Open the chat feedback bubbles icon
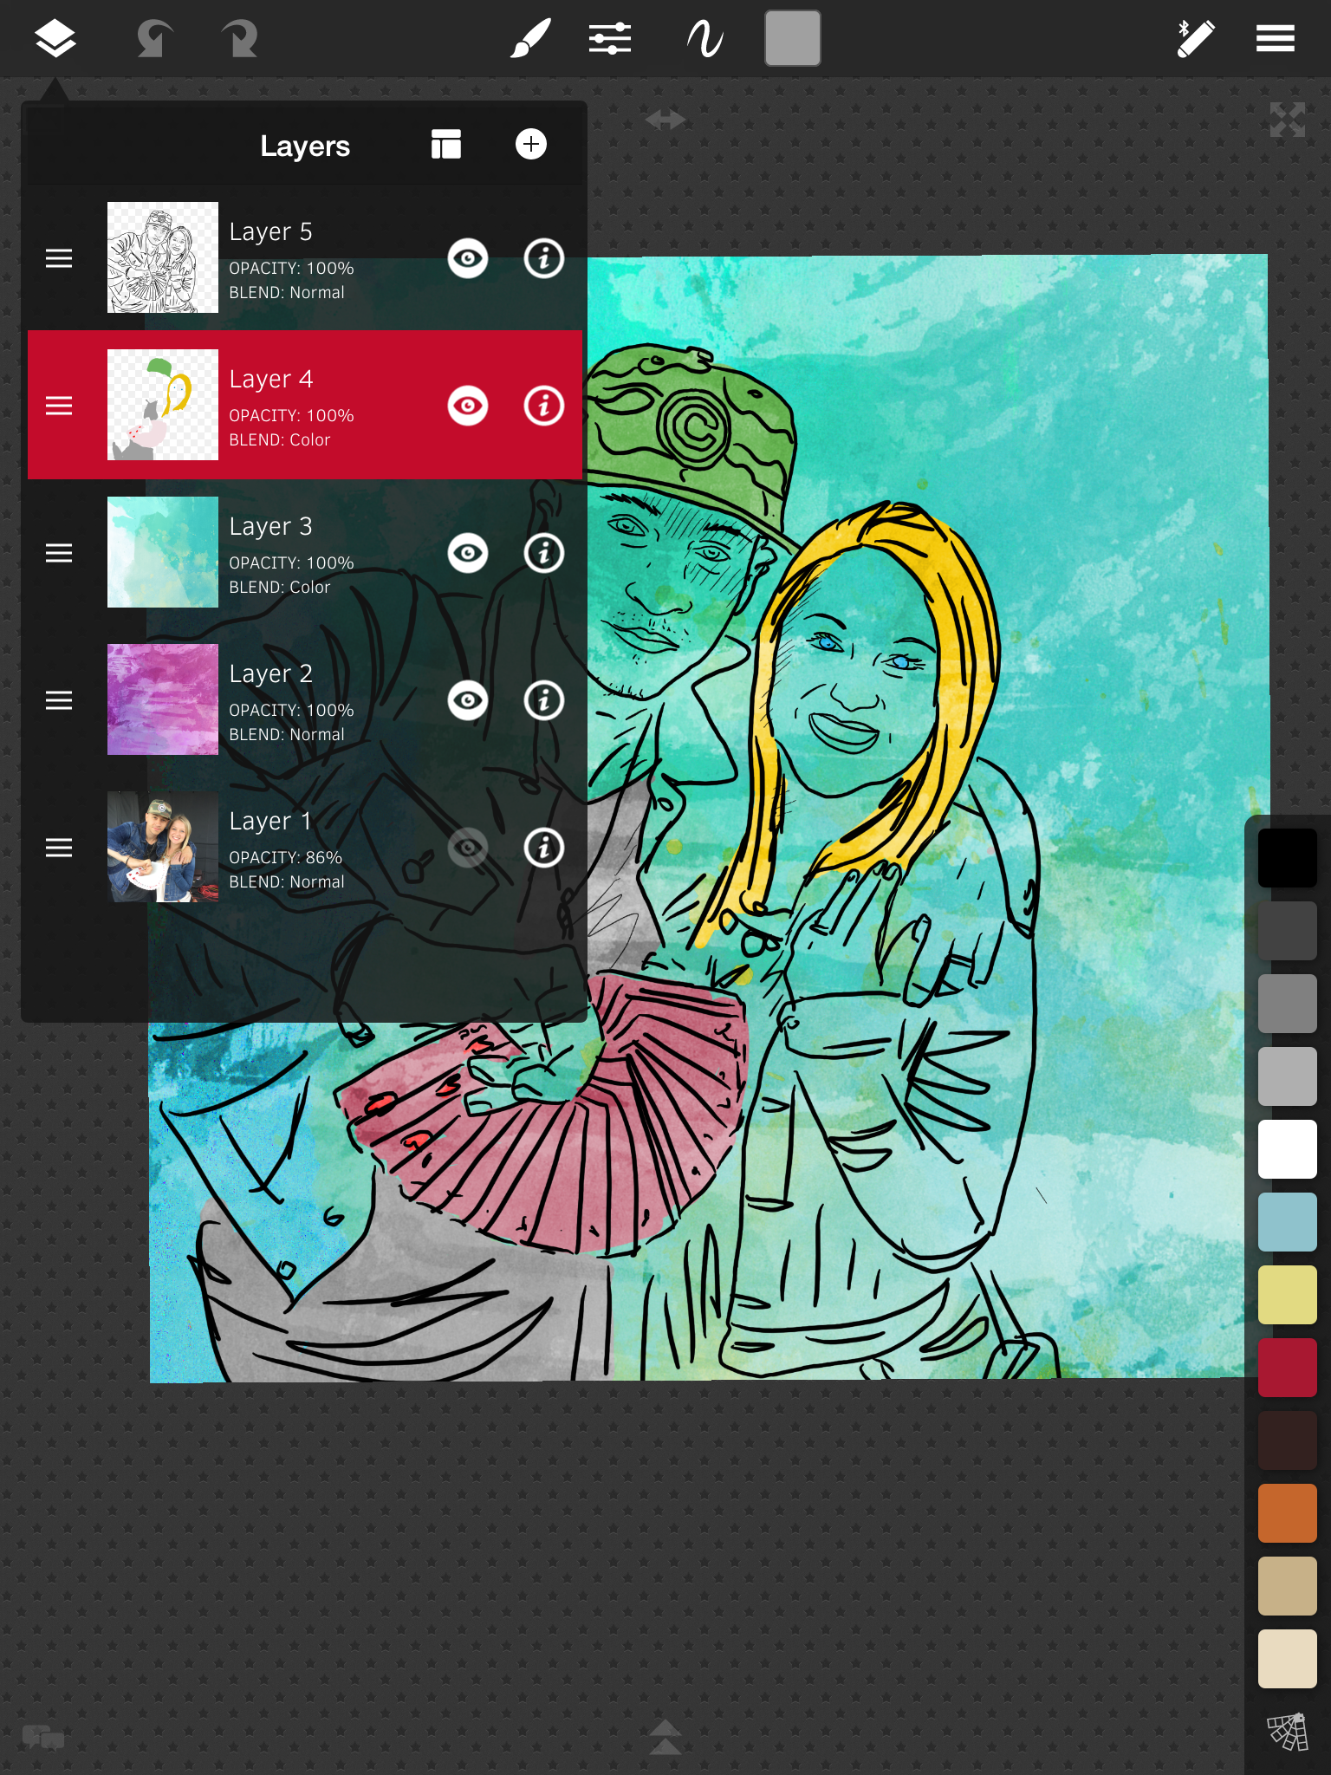Screen dimensions: 1331x1775 (43, 1737)
